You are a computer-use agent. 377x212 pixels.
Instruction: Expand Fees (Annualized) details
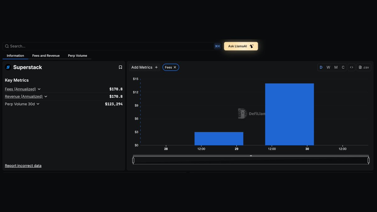pos(39,89)
